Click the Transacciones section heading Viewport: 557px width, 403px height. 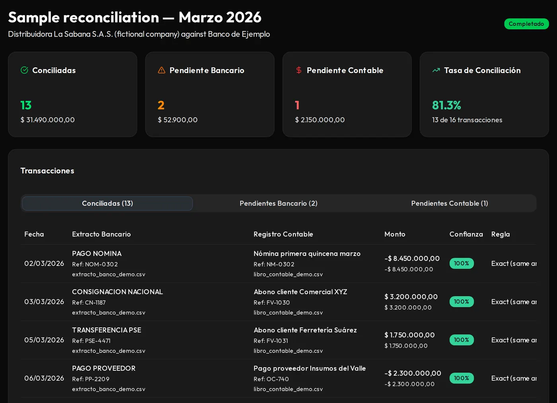(x=47, y=171)
